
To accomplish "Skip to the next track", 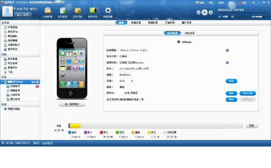I will pyautogui.click(x=211, y=12).
